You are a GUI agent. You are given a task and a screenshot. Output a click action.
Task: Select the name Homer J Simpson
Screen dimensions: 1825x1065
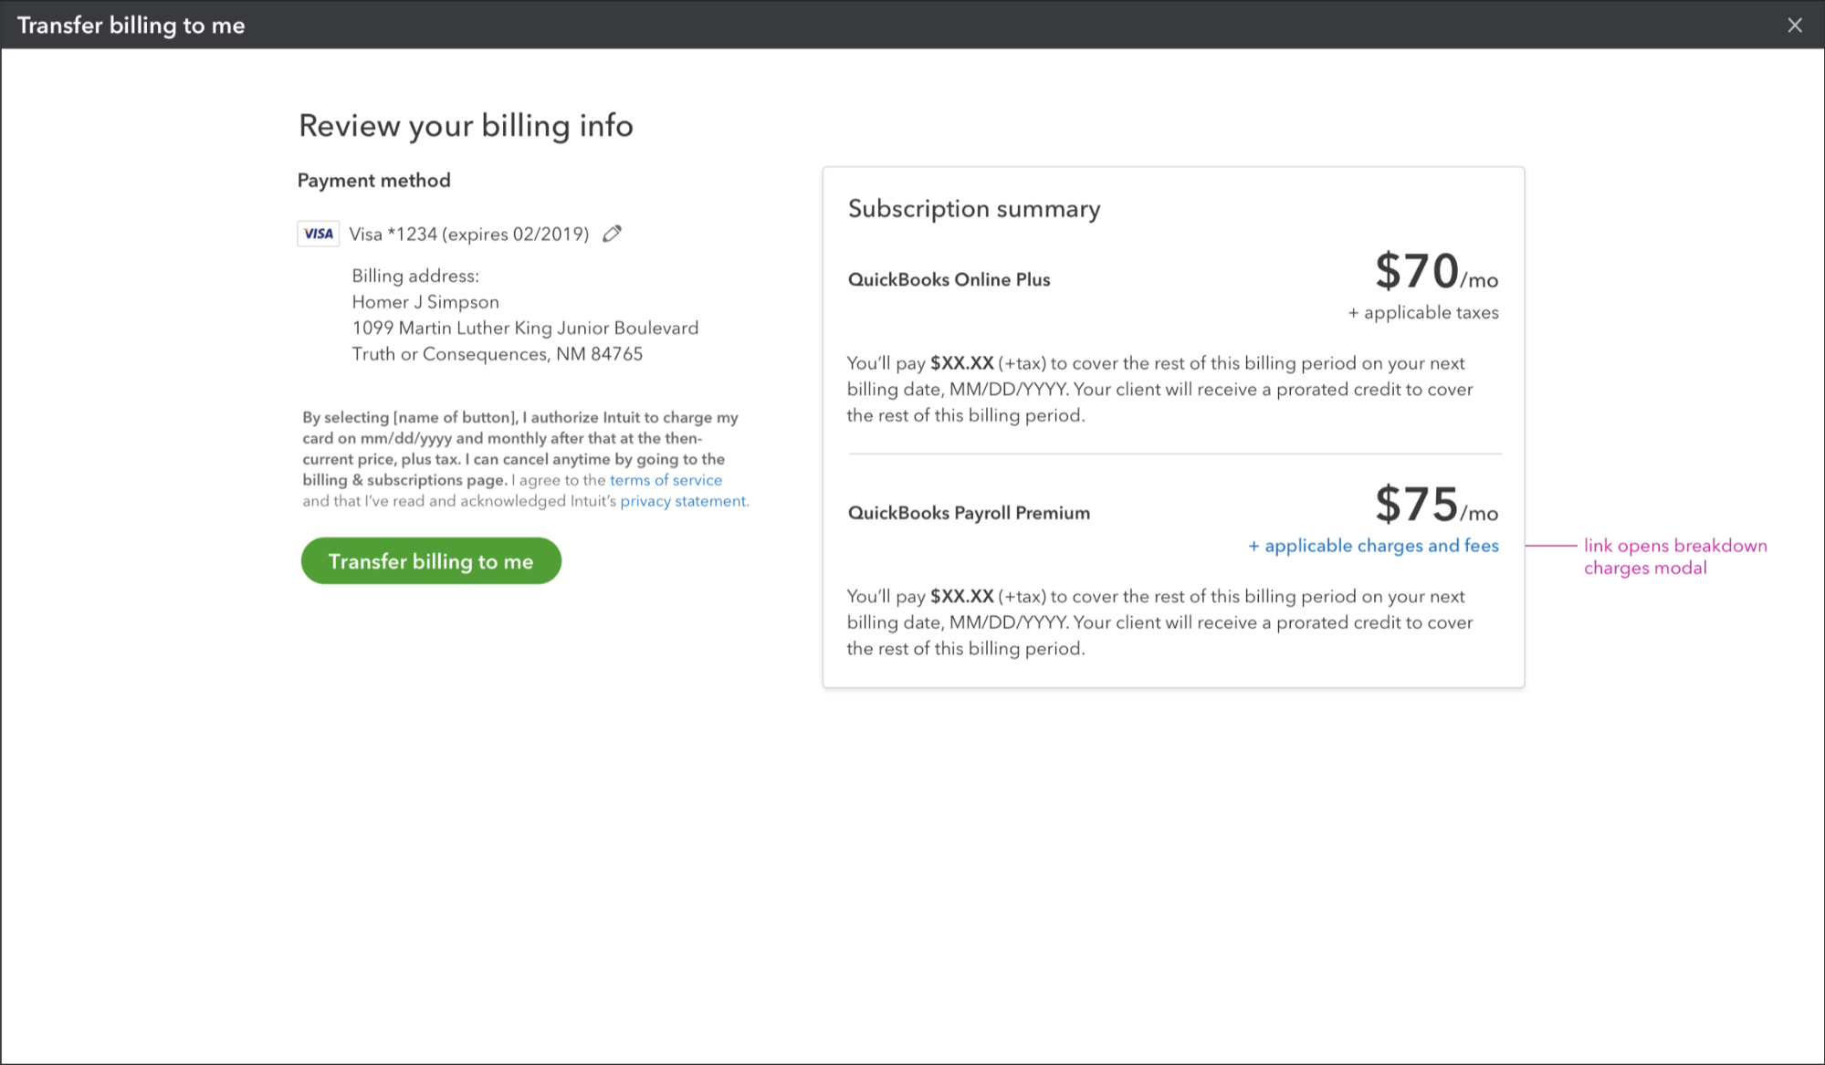pyautogui.click(x=425, y=302)
